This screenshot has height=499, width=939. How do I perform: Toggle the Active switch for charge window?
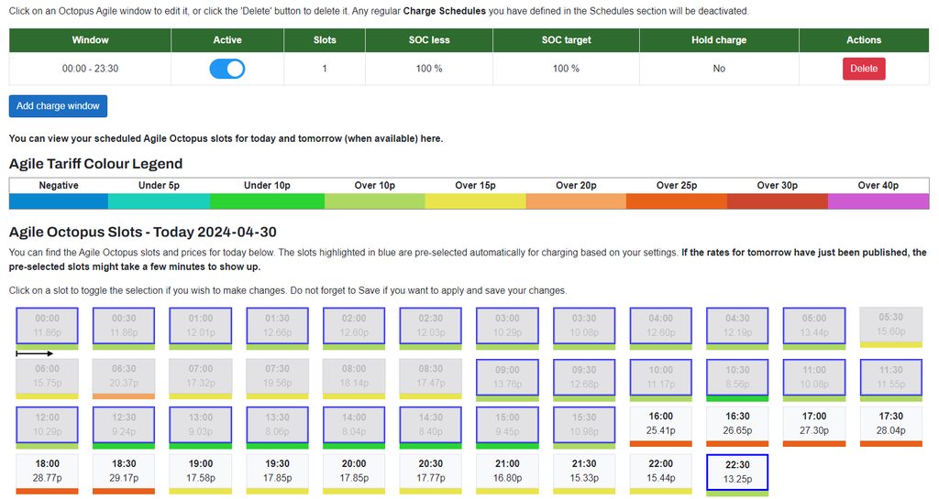point(227,69)
